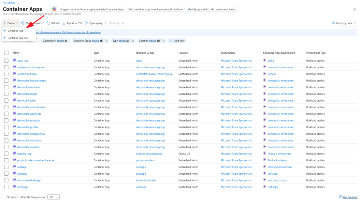Tick the checkbox for demosolitx-ledger
Viewport: 361px width, 203px height.
(6, 94)
